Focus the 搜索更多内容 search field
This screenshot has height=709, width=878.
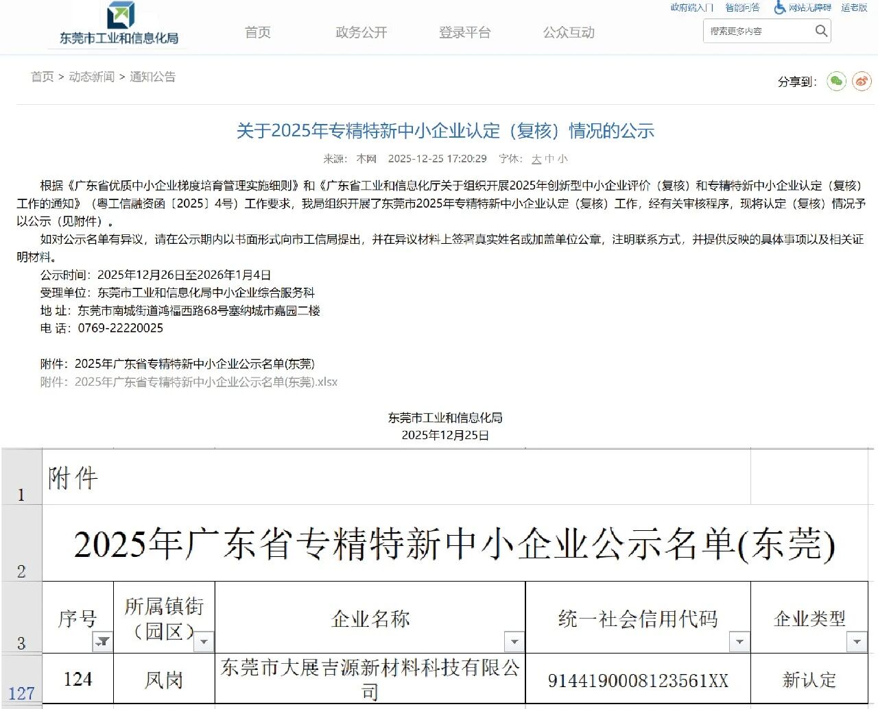(x=757, y=31)
